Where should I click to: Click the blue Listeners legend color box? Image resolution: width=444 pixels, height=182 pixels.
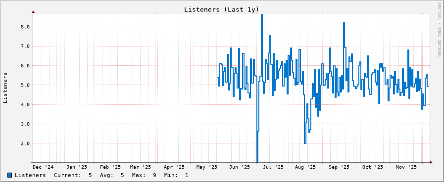[10, 175]
